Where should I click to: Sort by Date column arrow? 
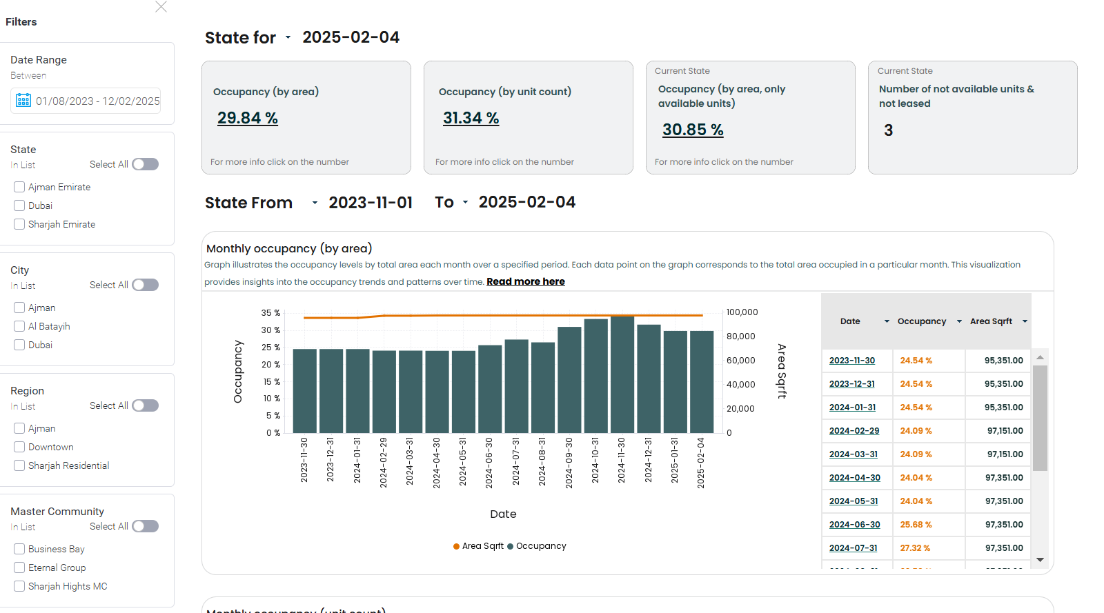tap(887, 321)
